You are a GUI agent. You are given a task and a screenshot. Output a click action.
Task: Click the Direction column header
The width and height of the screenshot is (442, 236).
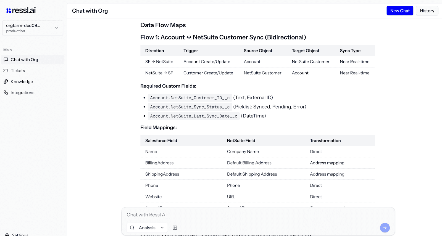tap(155, 51)
